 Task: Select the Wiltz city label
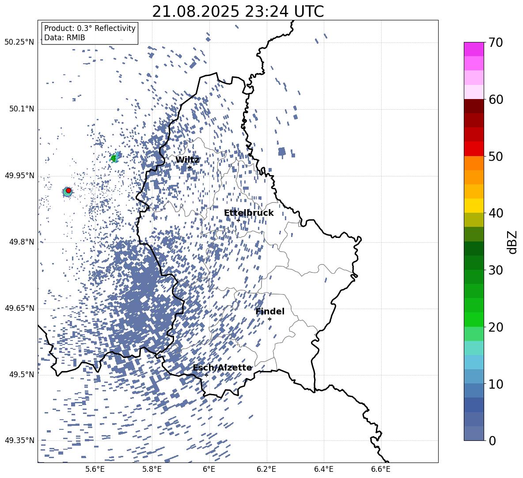(187, 160)
